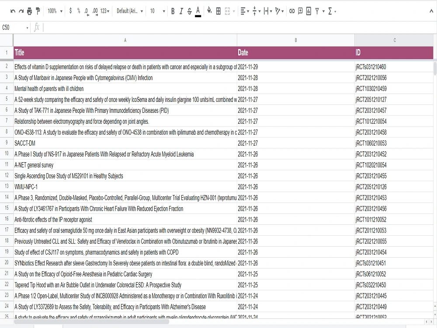Viewport: 437px width, 328px height.
Task: Click 'Single Ascending Dose Study of M529101' cell
Action: click(125, 176)
